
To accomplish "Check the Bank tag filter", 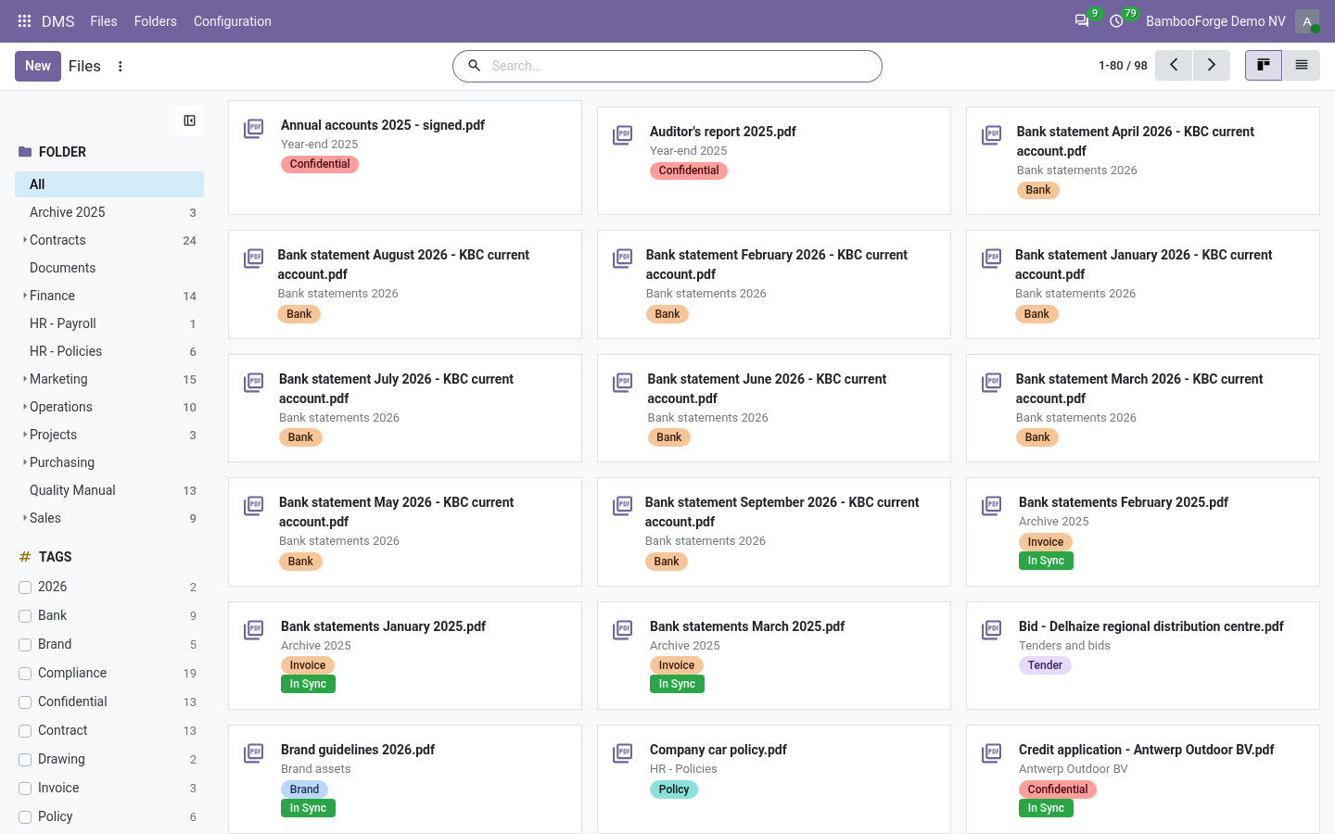I will [x=25, y=616].
